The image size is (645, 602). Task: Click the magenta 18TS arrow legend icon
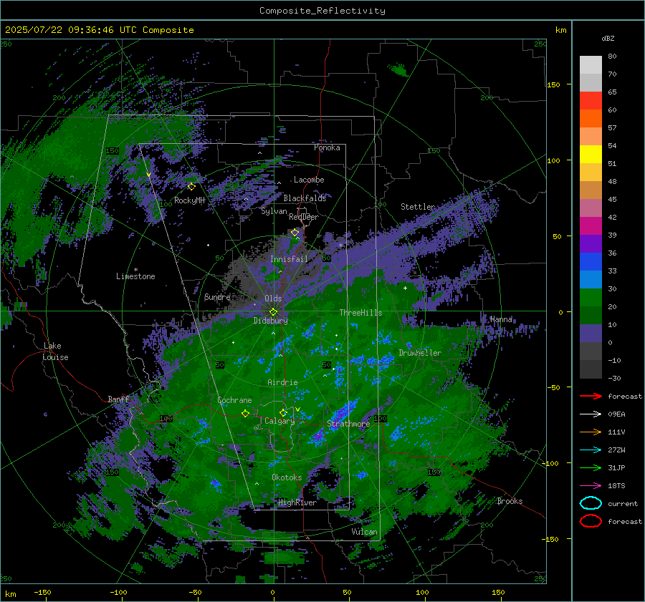click(x=591, y=486)
